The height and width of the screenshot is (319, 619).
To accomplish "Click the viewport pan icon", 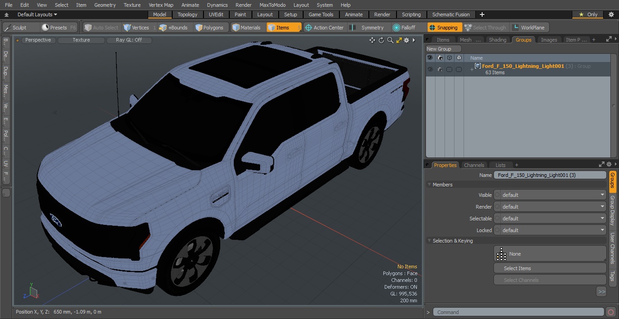I will 372,40.
